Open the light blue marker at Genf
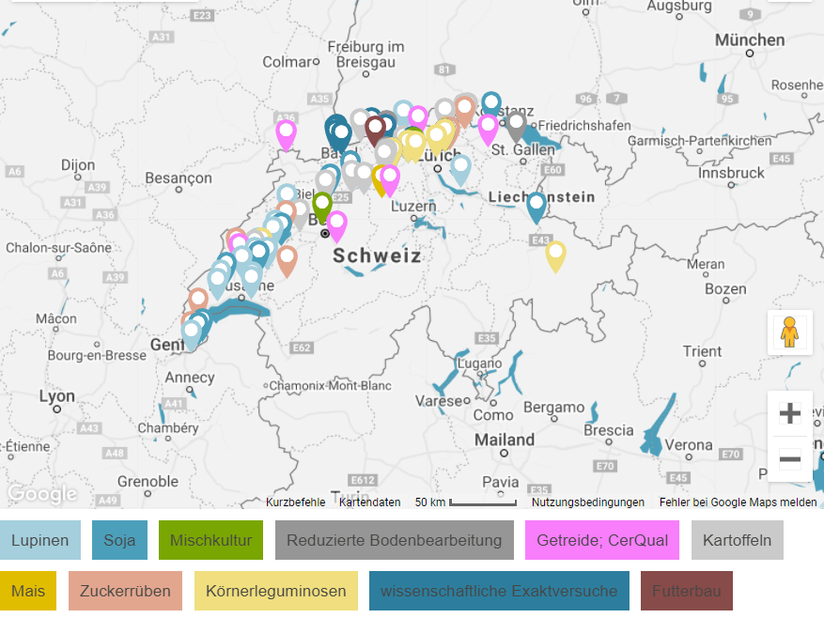 point(192,335)
